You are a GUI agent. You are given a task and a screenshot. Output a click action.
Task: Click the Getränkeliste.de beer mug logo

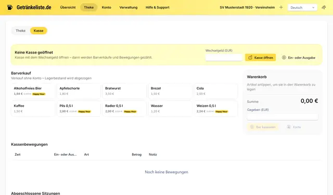[9, 7]
